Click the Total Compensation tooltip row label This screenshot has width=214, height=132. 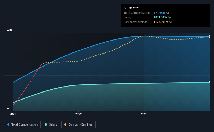click(x=137, y=13)
